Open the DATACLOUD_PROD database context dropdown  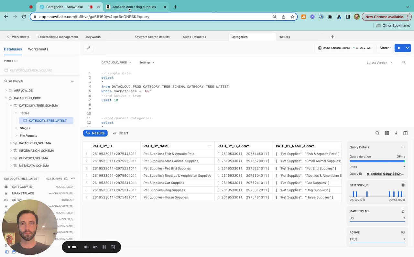116,62
